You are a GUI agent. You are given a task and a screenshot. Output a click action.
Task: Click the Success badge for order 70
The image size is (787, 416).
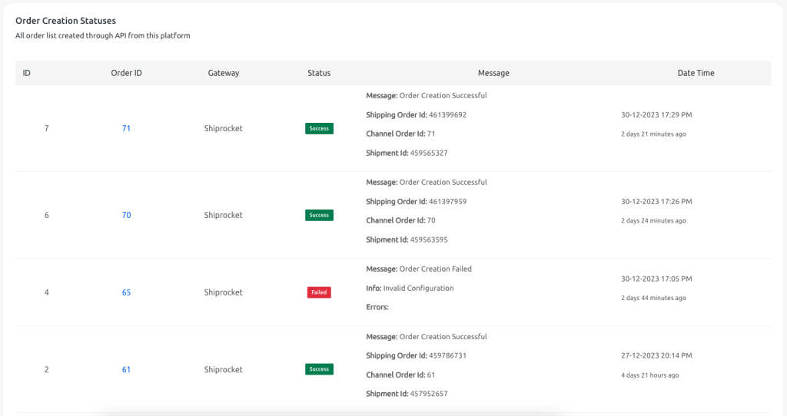click(319, 215)
